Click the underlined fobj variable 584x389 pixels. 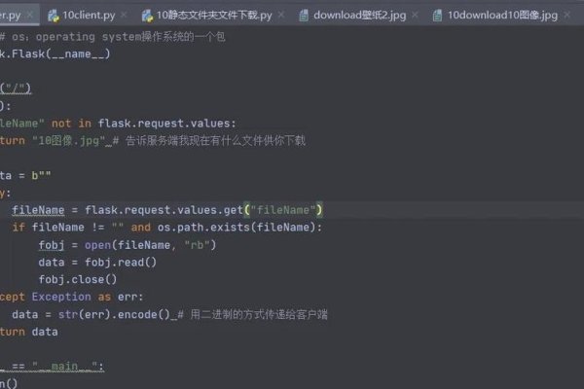click(52, 245)
